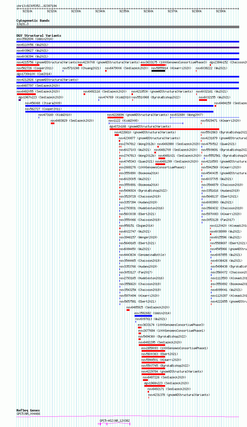Click the GPC5-AS2|NR_120382 gene label
This screenshot has height=427, width=247.
[115, 421]
